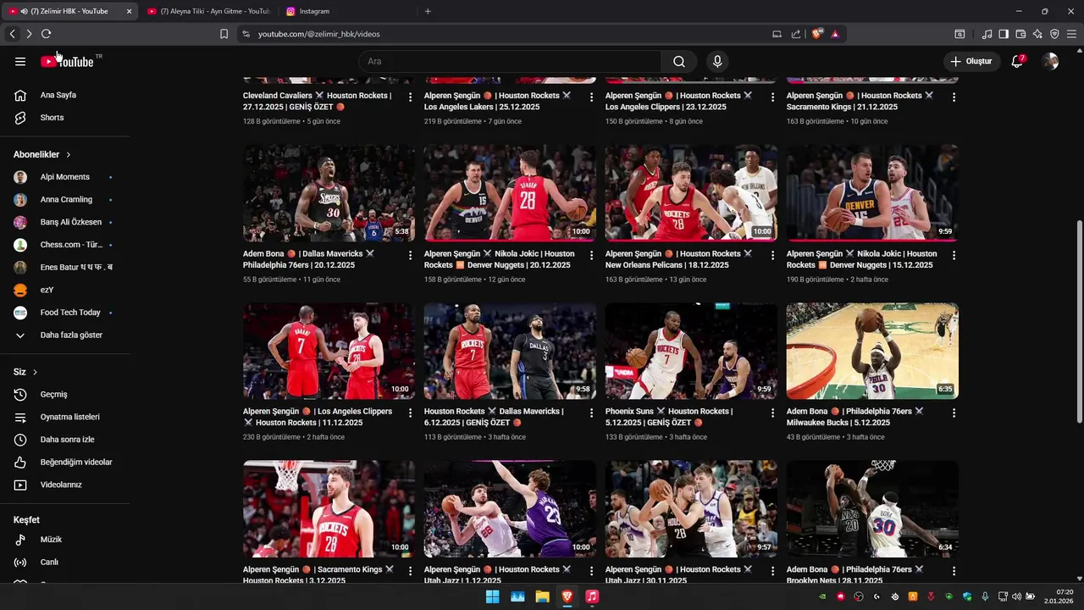Screen dimensions: 1084x610
Task: Click the install app icon in the address bar
Action: (777, 34)
